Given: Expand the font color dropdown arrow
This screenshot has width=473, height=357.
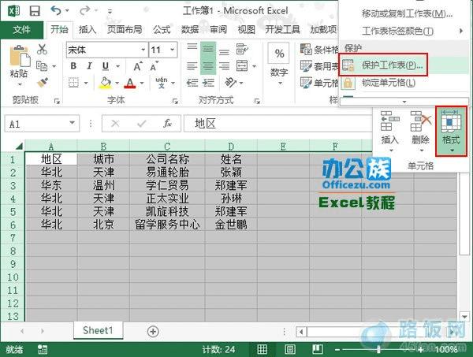Looking at the screenshot, I should 142,83.
